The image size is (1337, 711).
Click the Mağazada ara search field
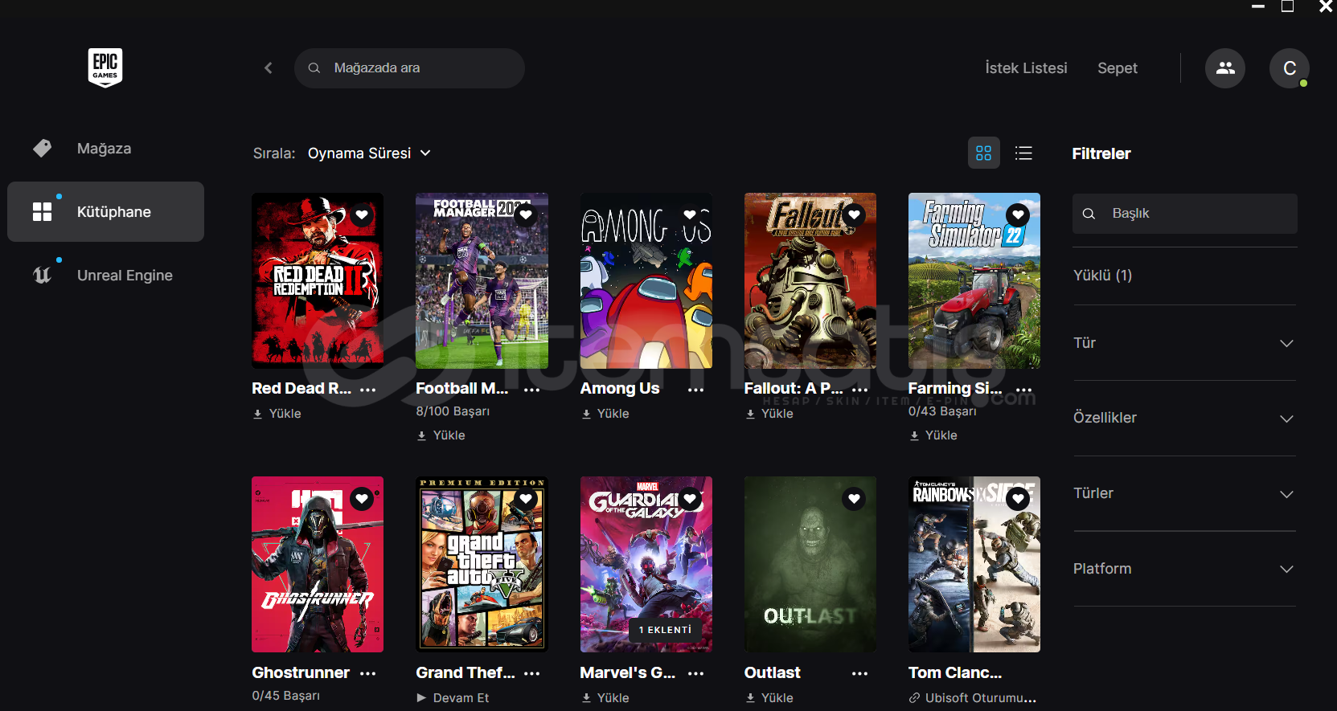[x=409, y=68]
